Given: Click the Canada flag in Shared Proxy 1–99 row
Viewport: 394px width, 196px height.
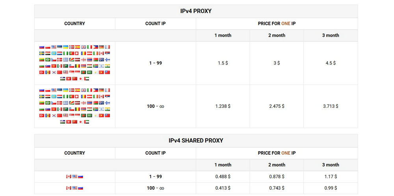Looking at the screenshot, I should pyautogui.click(x=69, y=176).
